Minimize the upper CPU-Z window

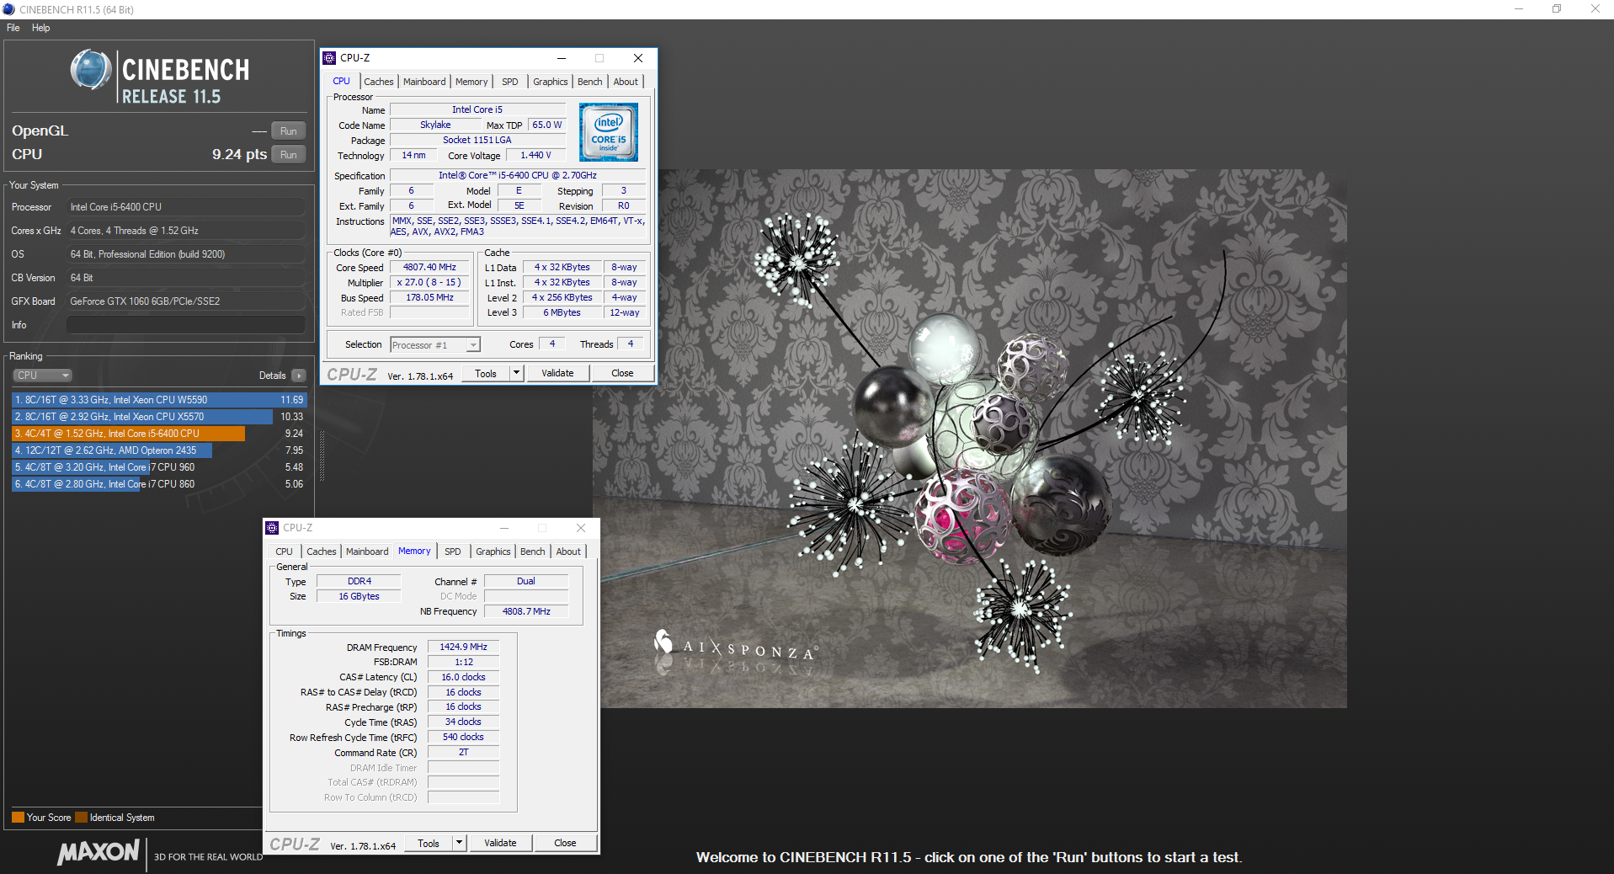pos(562,58)
